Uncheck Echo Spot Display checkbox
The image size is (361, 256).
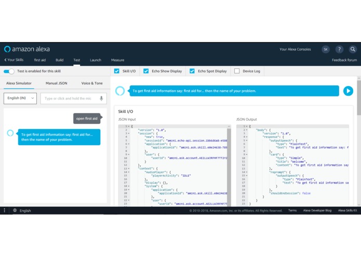click(192, 71)
